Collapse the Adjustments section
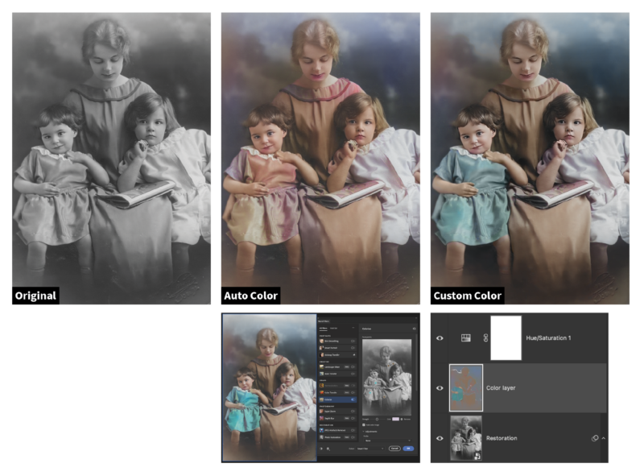 364,432
